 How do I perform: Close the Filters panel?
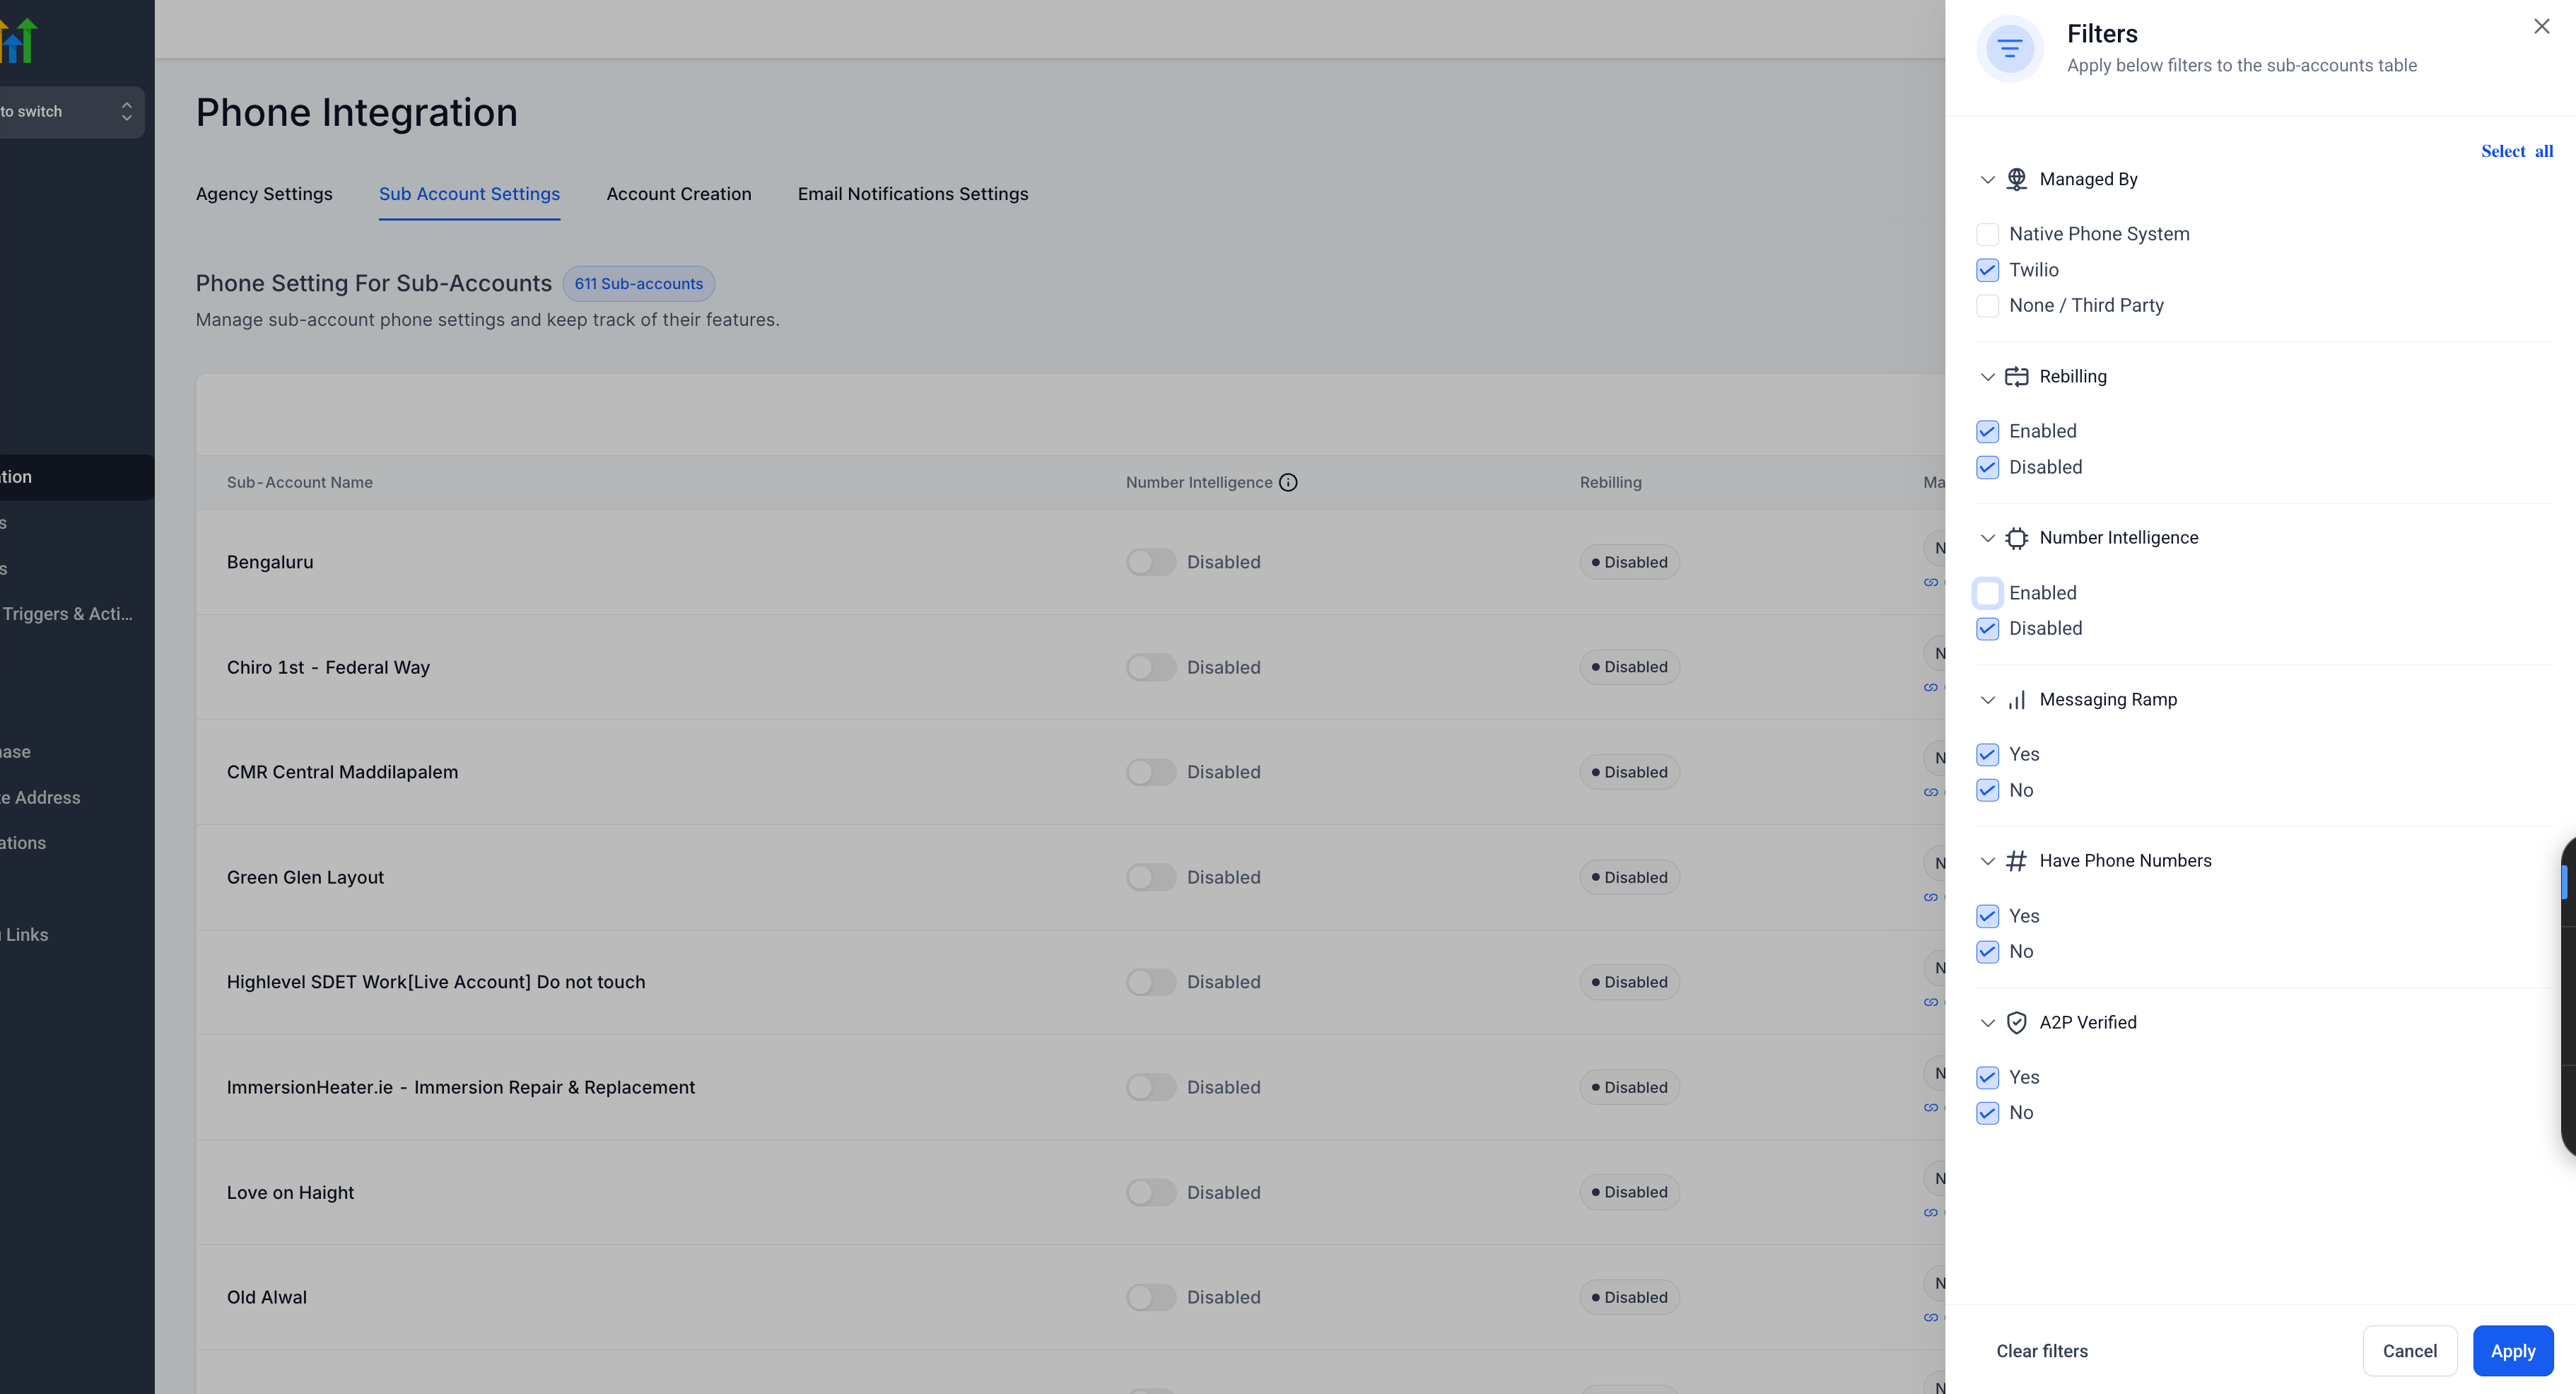pos(2541,27)
